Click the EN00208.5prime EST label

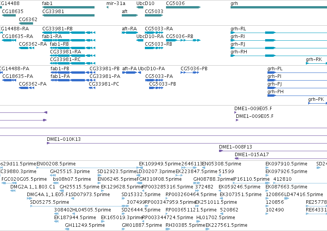56,164
